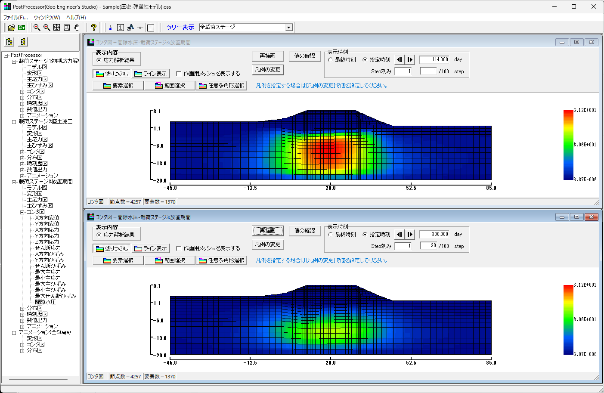Screen dimensions: 604x393
Task: Click 値の確認 button in upper window
Action: click(304, 56)
